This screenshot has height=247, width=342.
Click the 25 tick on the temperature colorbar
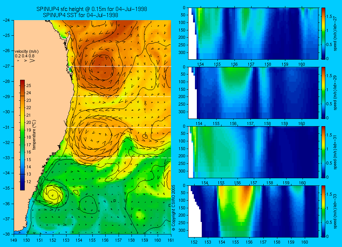click(x=28, y=85)
